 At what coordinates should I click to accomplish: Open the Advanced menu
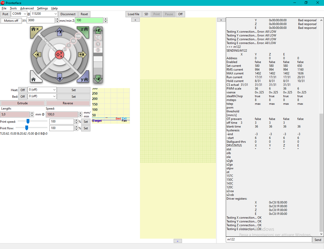click(x=27, y=8)
